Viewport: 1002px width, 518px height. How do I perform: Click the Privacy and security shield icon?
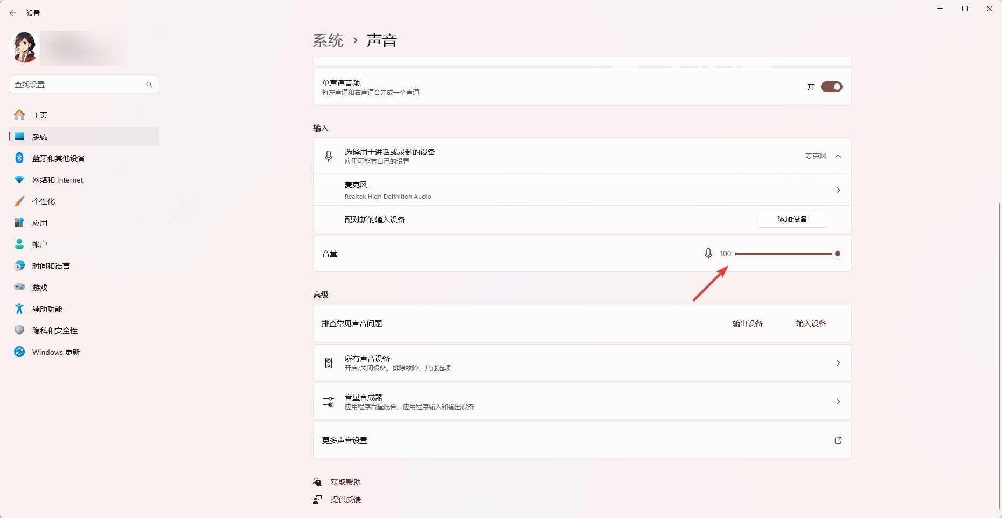pos(19,330)
